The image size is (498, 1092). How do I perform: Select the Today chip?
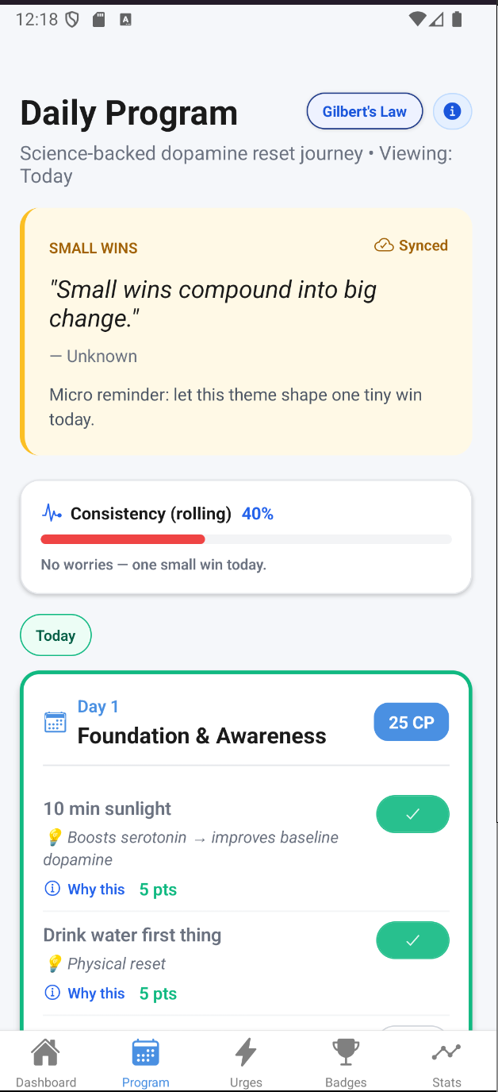click(x=56, y=635)
